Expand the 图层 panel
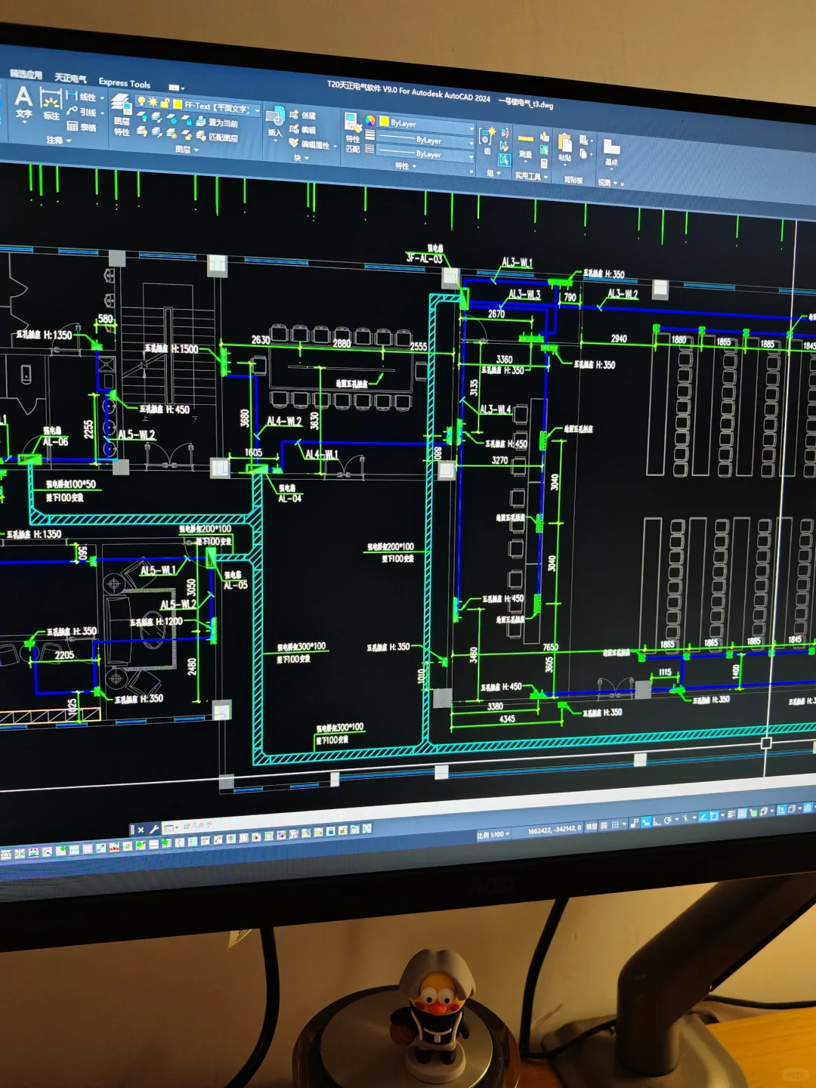This screenshot has width=816, height=1088. coord(187,150)
